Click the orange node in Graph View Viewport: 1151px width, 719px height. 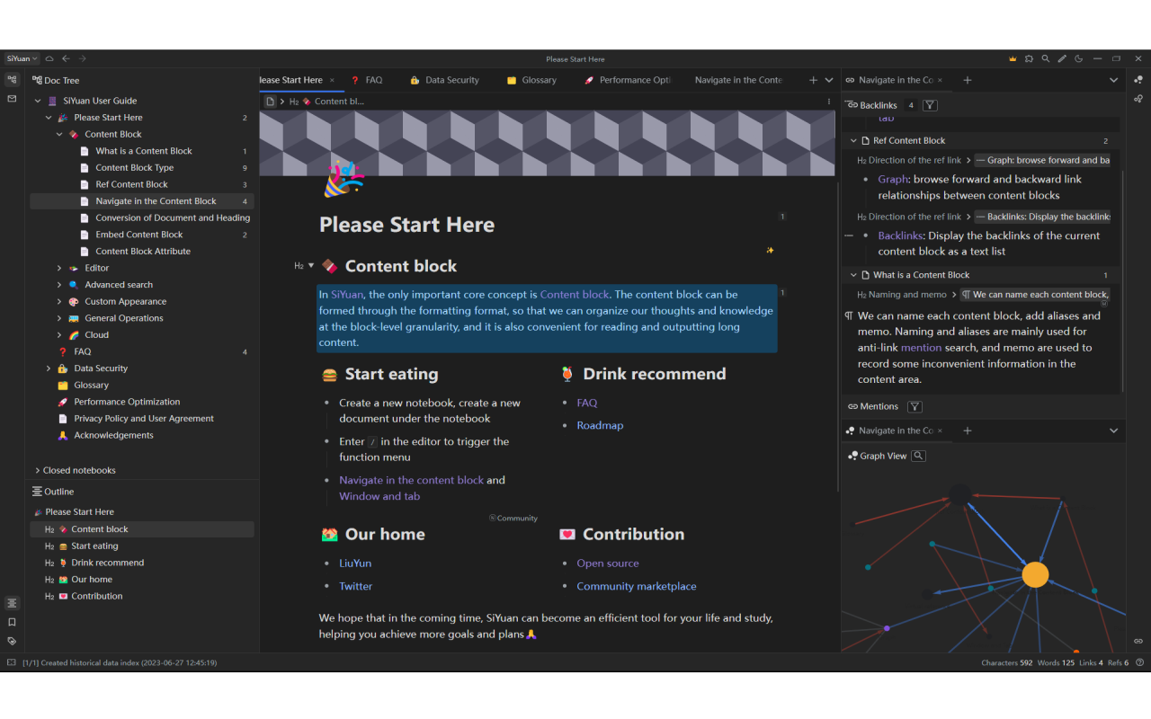click(x=1035, y=574)
